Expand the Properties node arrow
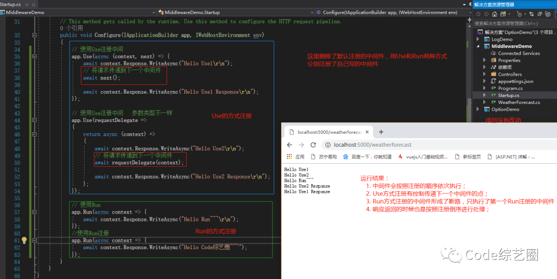The width and height of the screenshot is (557, 279). coord(484,60)
